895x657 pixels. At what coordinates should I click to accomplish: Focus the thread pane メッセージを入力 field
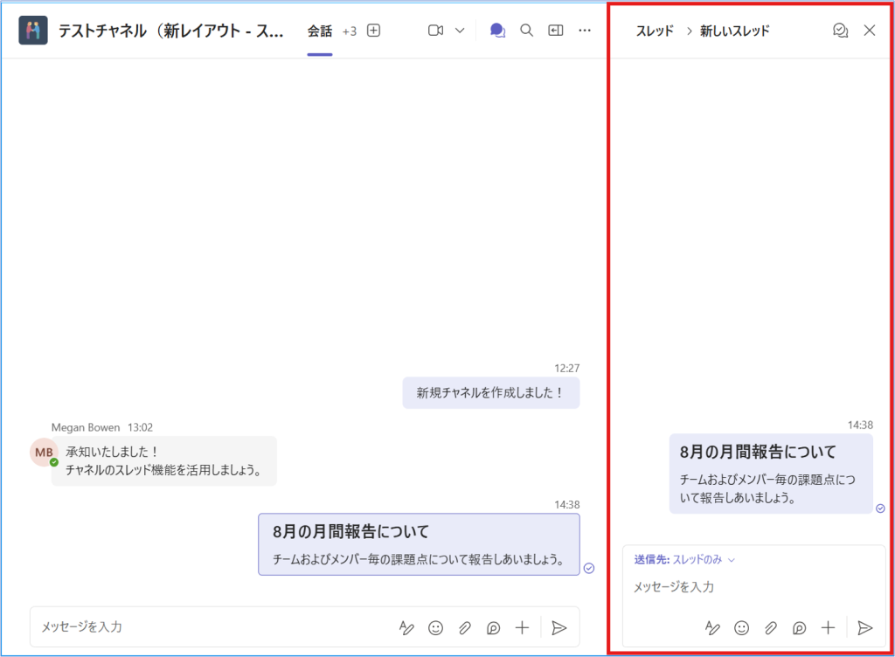click(x=753, y=587)
